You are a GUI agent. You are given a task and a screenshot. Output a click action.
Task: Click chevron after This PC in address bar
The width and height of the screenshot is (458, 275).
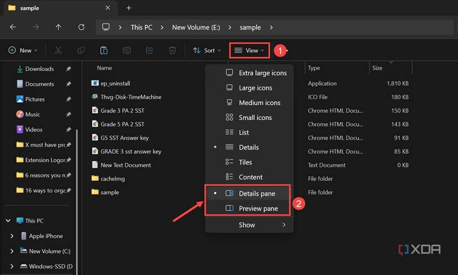162,27
